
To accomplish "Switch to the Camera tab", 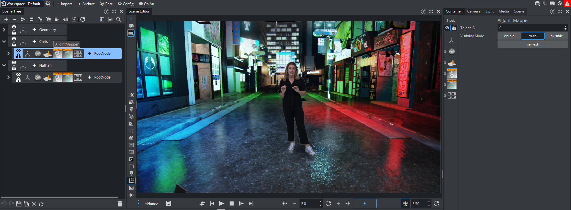I will click(x=473, y=11).
